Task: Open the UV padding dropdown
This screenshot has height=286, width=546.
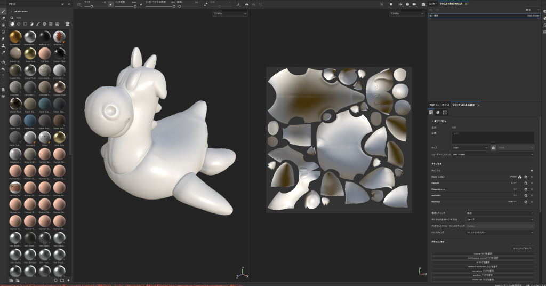Action: point(500,232)
